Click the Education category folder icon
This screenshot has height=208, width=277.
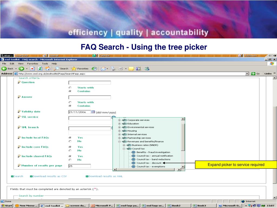124,123
